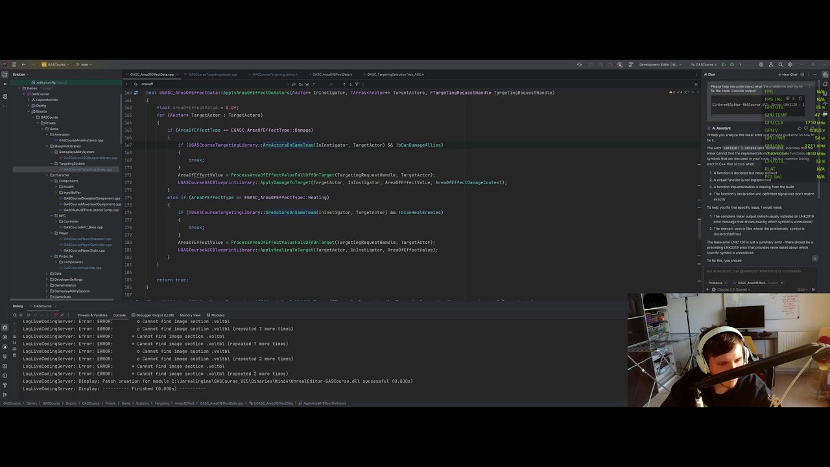
Task: Open AI Chat history icon
Action: [x=802, y=75]
